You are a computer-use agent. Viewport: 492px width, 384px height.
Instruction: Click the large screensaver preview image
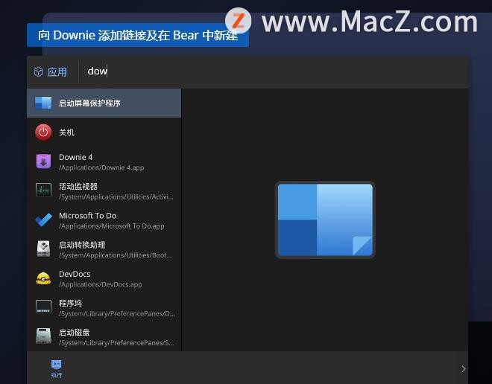[x=325, y=220]
